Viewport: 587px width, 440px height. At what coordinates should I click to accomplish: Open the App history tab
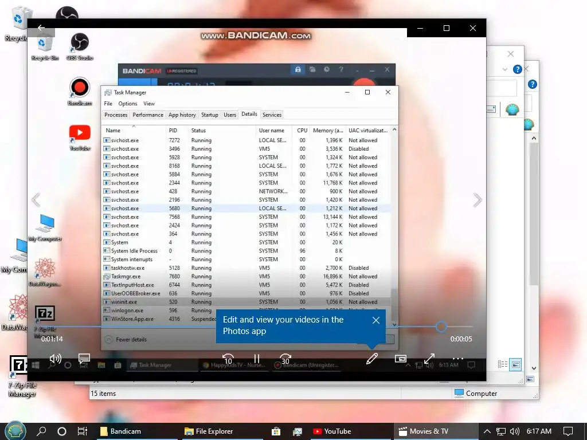click(x=182, y=115)
